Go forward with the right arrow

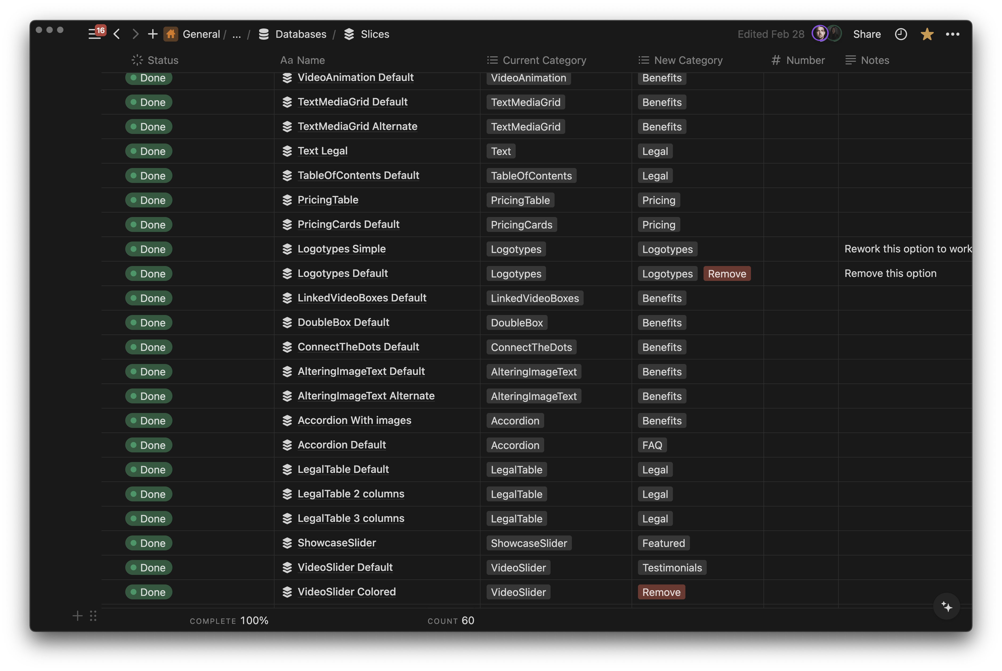click(135, 34)
